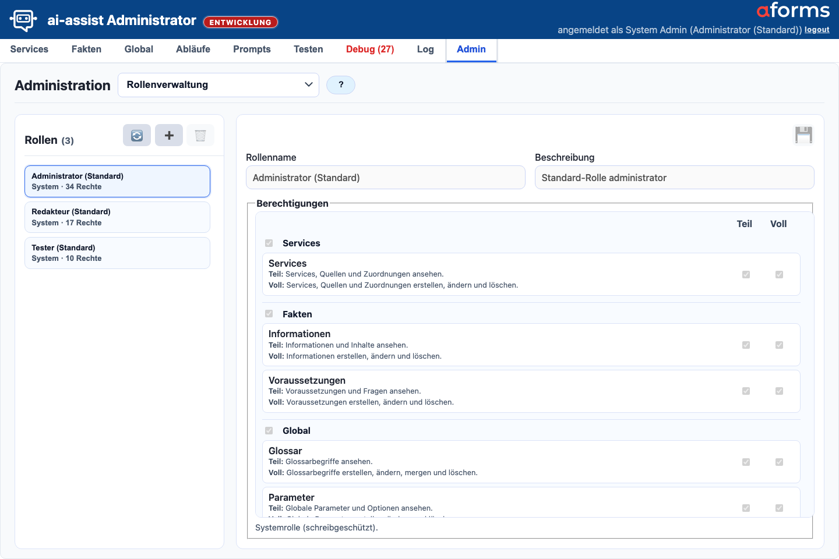
Task: Toggle Voll checkbox for Glossar
Action: click(779, 462)
